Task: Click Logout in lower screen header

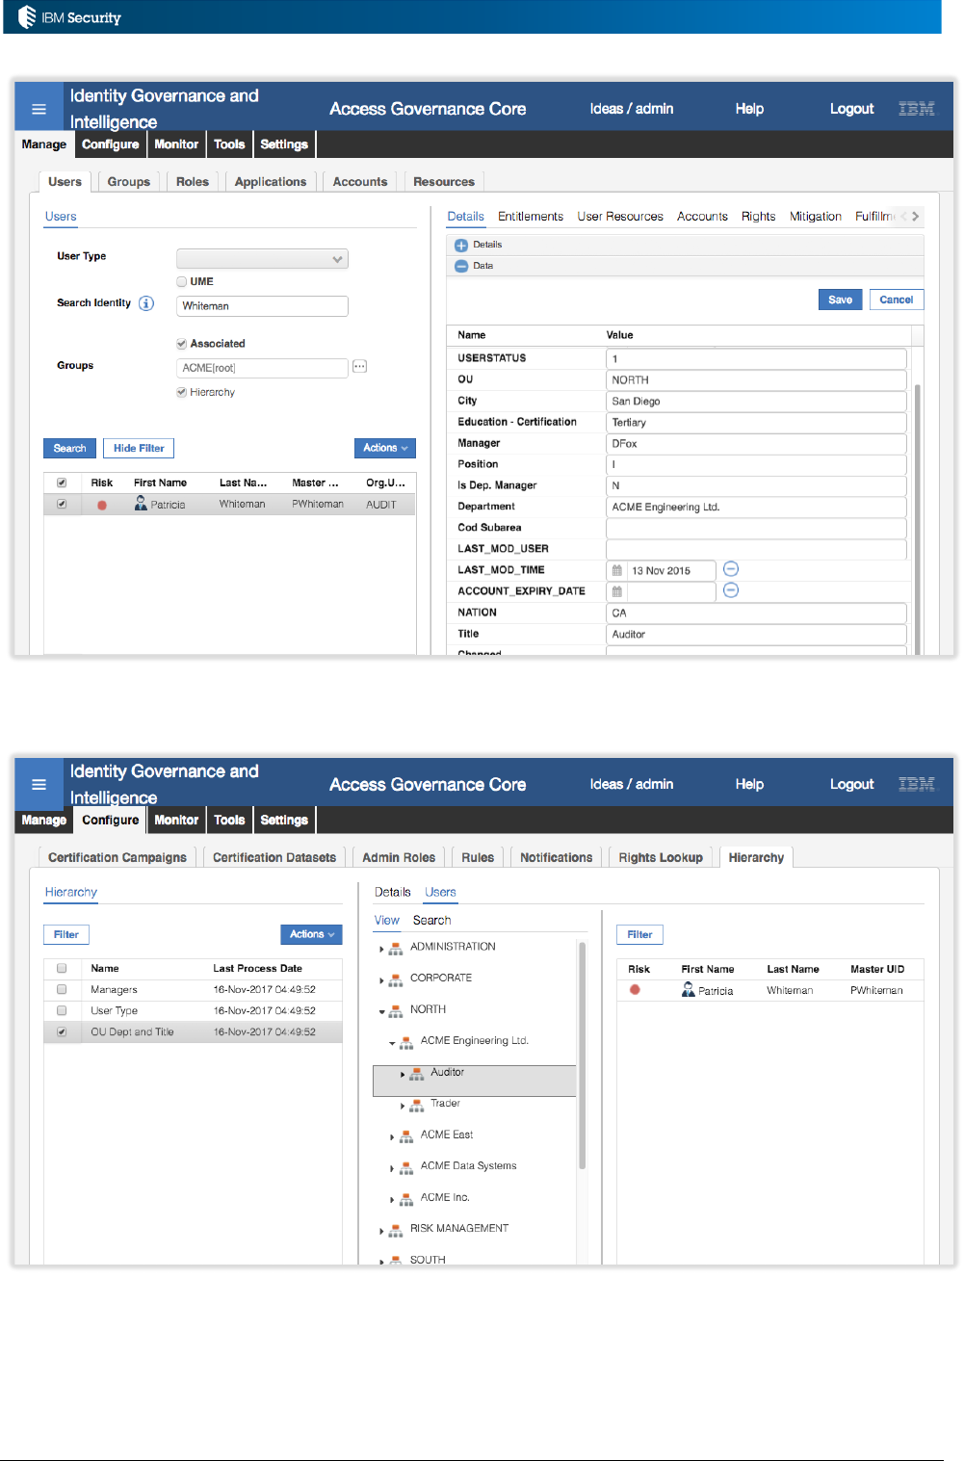Action: (852, 784)
